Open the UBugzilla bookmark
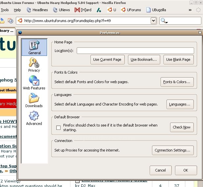The image size is (203, 187). click(156, 10)
